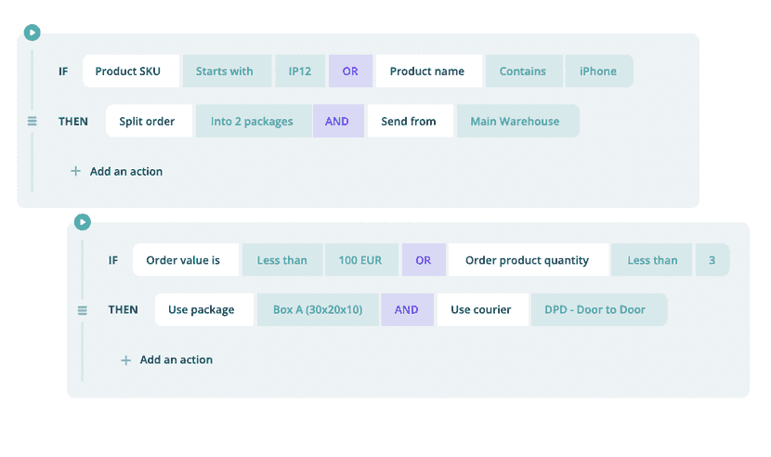Add an action to the first rule
771x457 pixels.
(x=125, y=171)
